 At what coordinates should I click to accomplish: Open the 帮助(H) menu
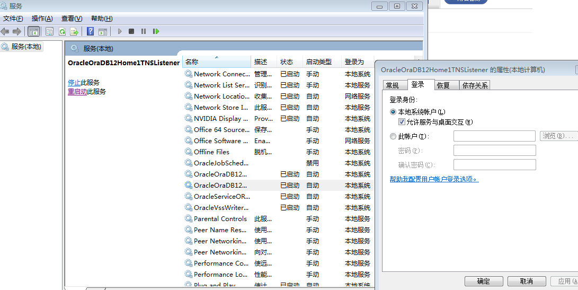(102, 19)
